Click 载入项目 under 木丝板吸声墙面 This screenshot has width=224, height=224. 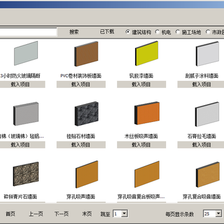[141, 144]
